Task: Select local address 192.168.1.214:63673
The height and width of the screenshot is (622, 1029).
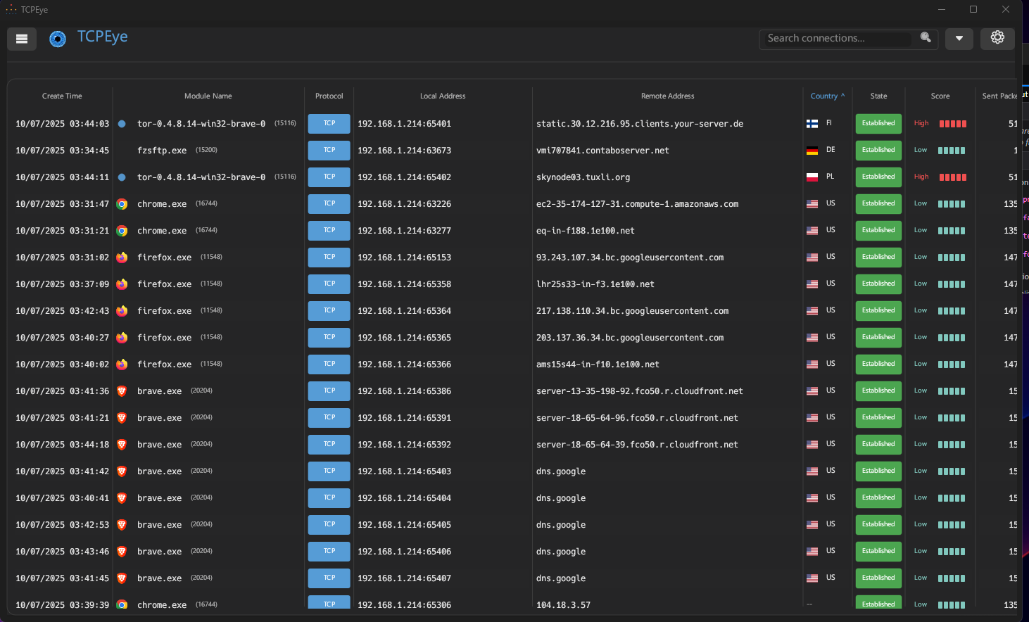Action: tap(404, 151)
